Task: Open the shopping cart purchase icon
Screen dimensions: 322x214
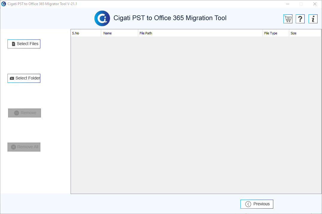Action: tap(288, 19)
